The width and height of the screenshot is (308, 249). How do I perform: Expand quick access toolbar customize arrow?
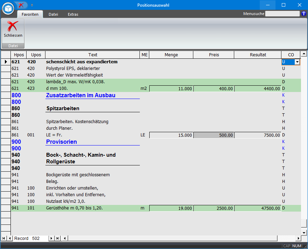pyautogui.click(x=32, y=5)
